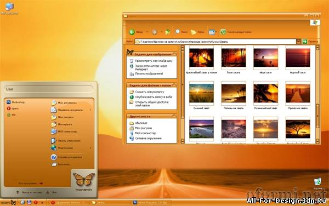Click the folder synchronization icon in toolbar

pyautogui.click(x=223, y=32)
